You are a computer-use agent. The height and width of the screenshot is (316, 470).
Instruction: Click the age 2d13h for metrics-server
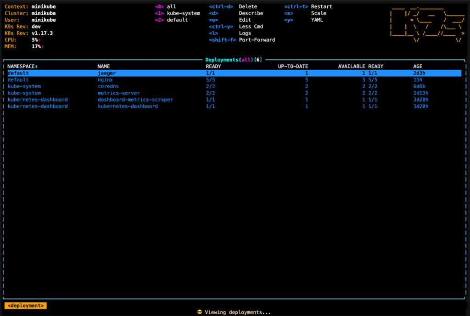420,93
